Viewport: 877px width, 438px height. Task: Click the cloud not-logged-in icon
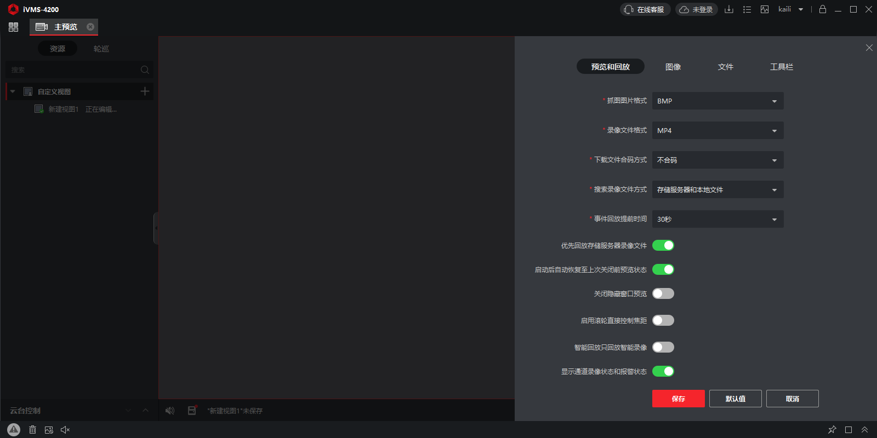tap(684, 9)
